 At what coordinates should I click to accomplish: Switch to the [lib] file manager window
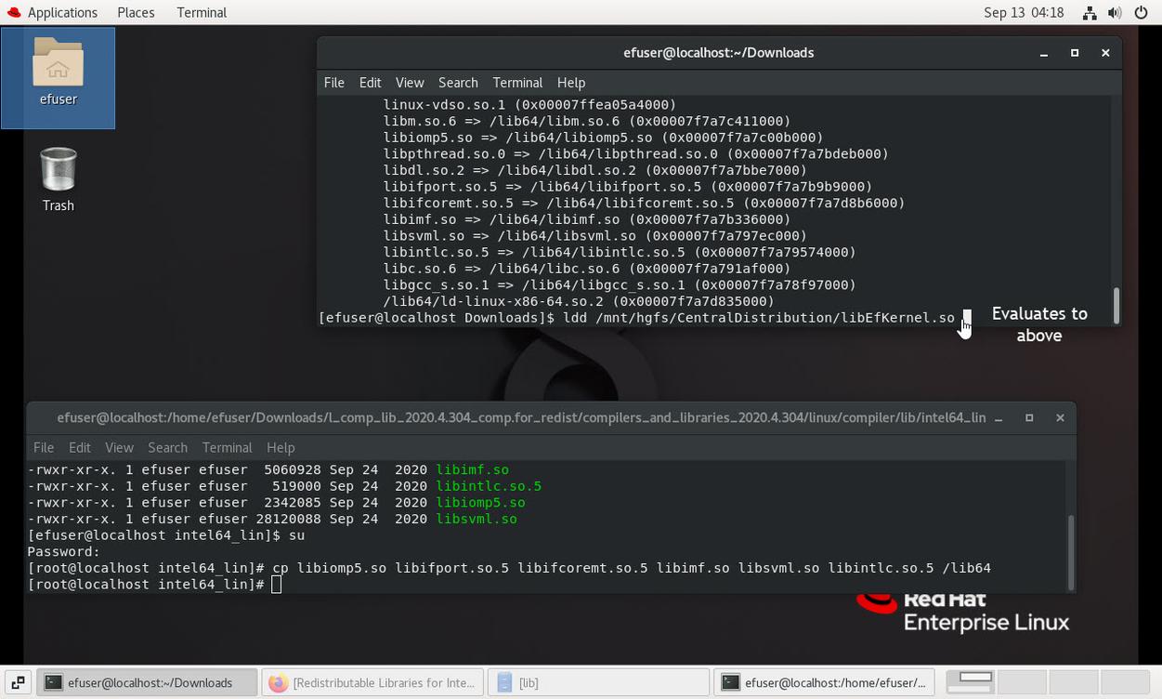click(598, 682)
